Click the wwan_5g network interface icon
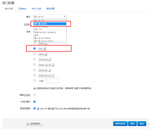This screenshot has height=131, width=153. (x=50, y=59)
